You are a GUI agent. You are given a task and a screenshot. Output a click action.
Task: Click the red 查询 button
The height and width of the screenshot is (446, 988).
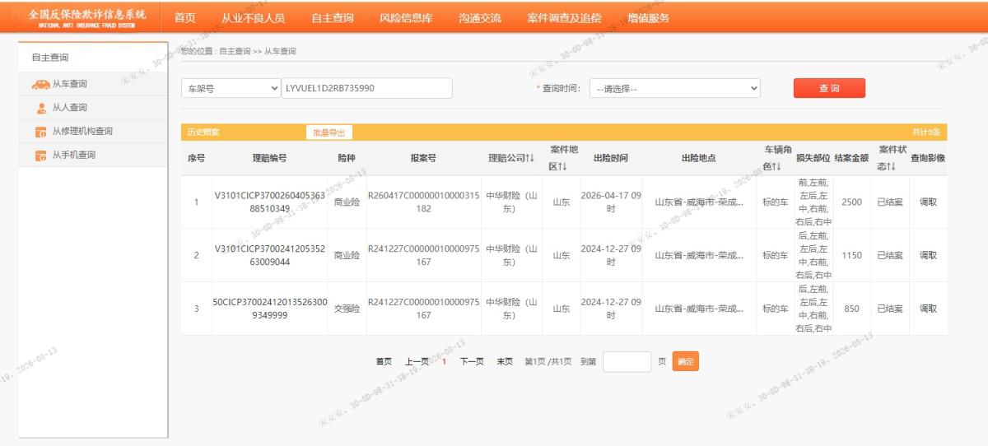[829, 88]
